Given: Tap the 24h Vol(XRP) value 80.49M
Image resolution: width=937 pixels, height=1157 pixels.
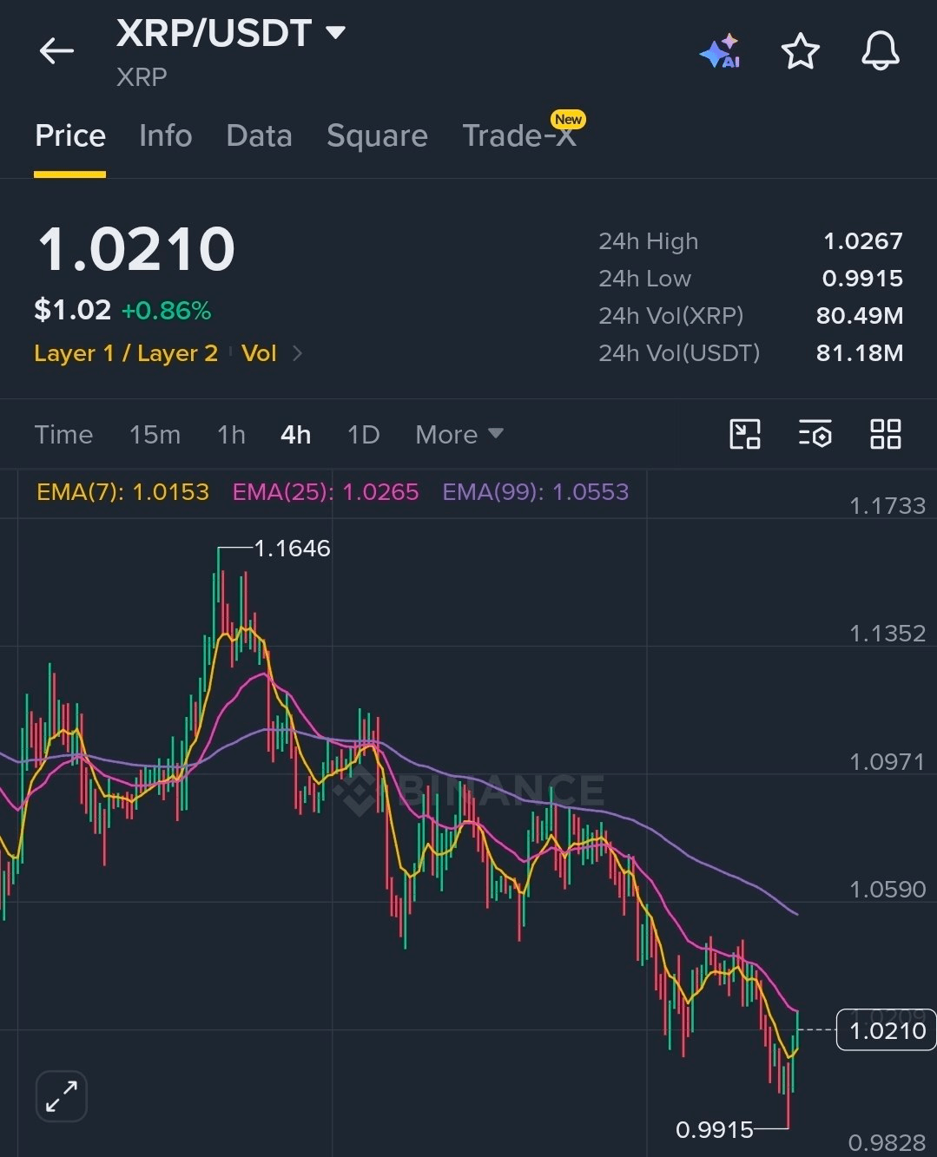Looking at the screenshot, I should pos(860,316).
